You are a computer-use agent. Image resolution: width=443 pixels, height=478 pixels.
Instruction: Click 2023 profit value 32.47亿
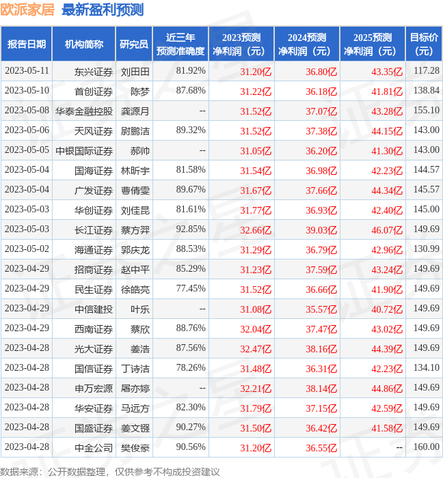pos(256,349)
